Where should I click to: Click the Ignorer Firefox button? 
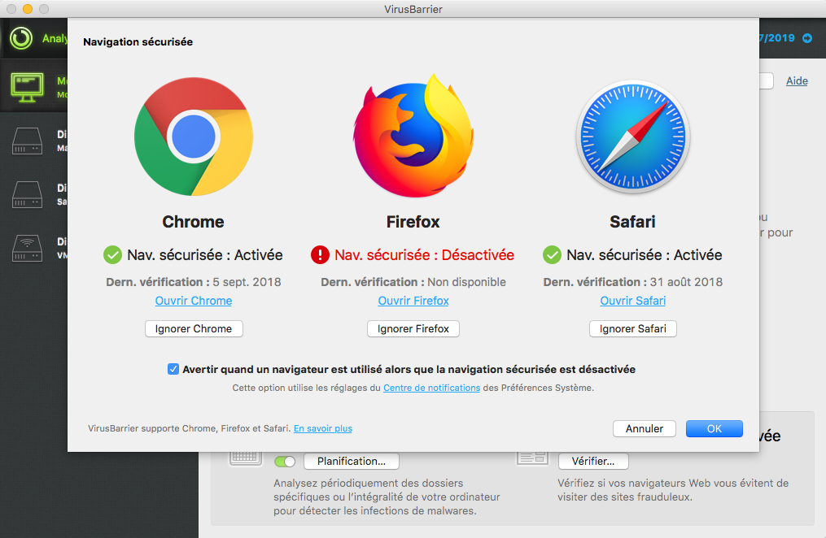click(x=413, y=328)
